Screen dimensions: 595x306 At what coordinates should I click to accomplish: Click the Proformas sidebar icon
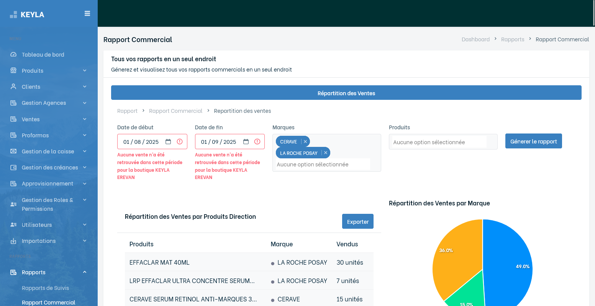(x=13, y=135)
